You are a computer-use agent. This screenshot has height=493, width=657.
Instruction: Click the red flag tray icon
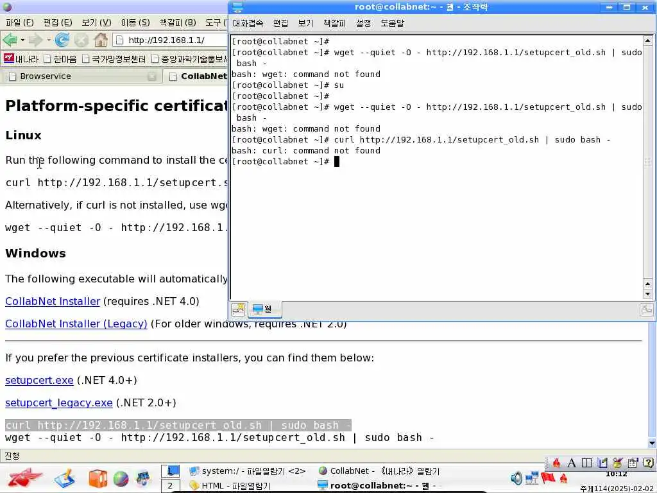pos(548,478)
